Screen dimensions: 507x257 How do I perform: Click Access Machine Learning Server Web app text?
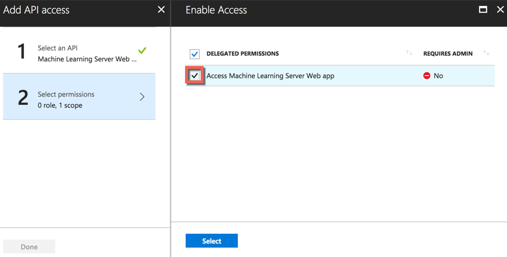(270, 76)
